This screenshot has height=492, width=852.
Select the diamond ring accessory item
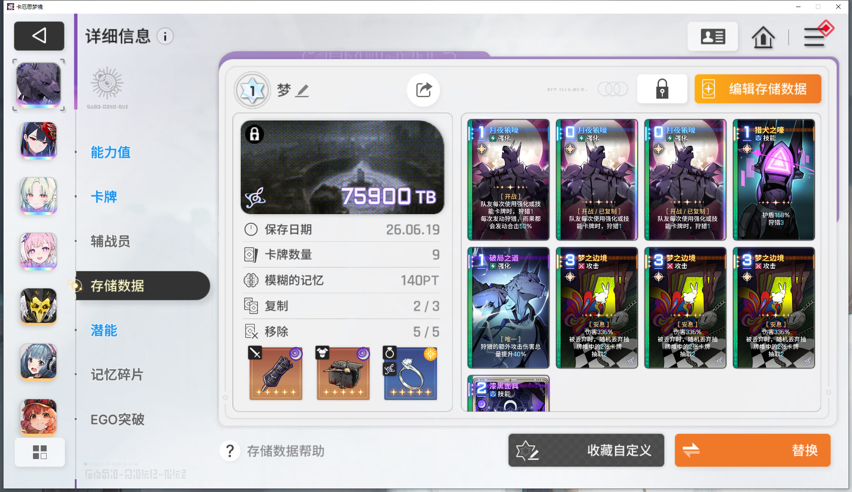tap(411, 373)
